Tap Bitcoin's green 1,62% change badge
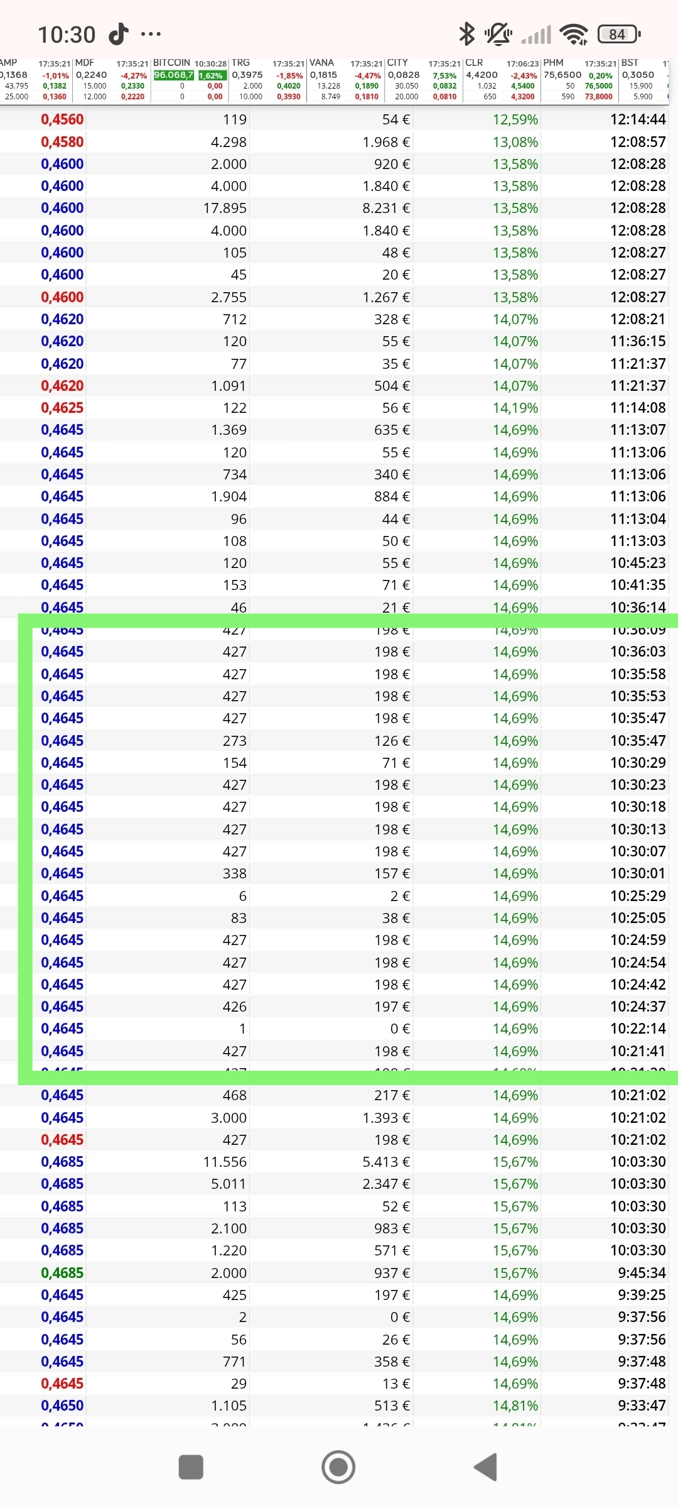 point(212,75)
